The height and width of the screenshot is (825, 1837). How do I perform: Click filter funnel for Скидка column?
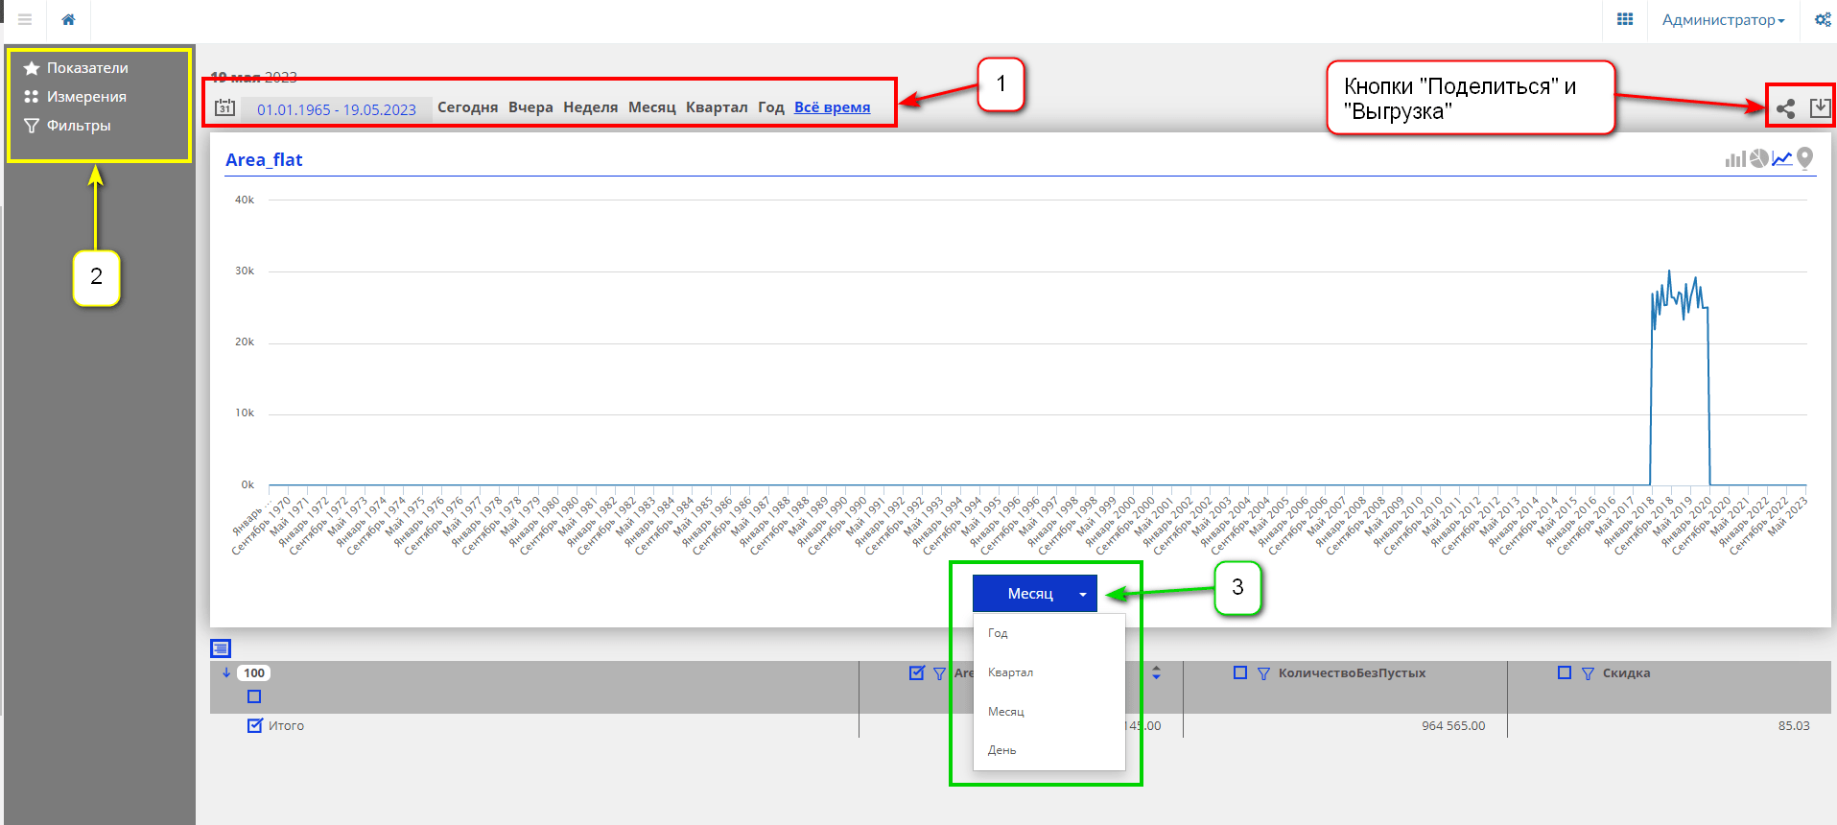pos(1588,673)
